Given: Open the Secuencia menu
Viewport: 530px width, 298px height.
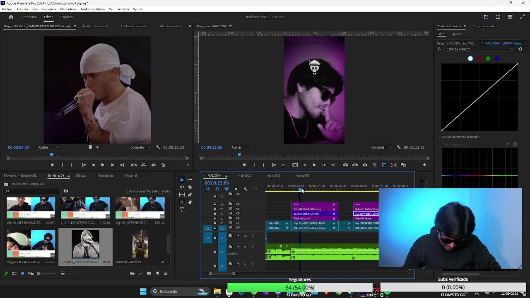Looking at the screenshot, I should [x=48, y=9].
